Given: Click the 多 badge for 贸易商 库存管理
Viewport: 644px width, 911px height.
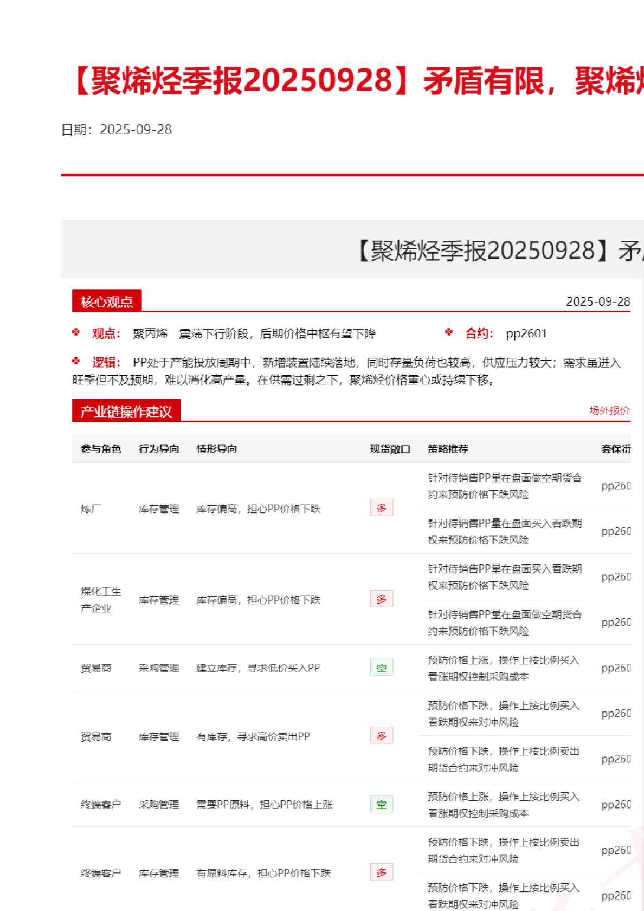Looking at the screenshot, I should click(382, 736).
